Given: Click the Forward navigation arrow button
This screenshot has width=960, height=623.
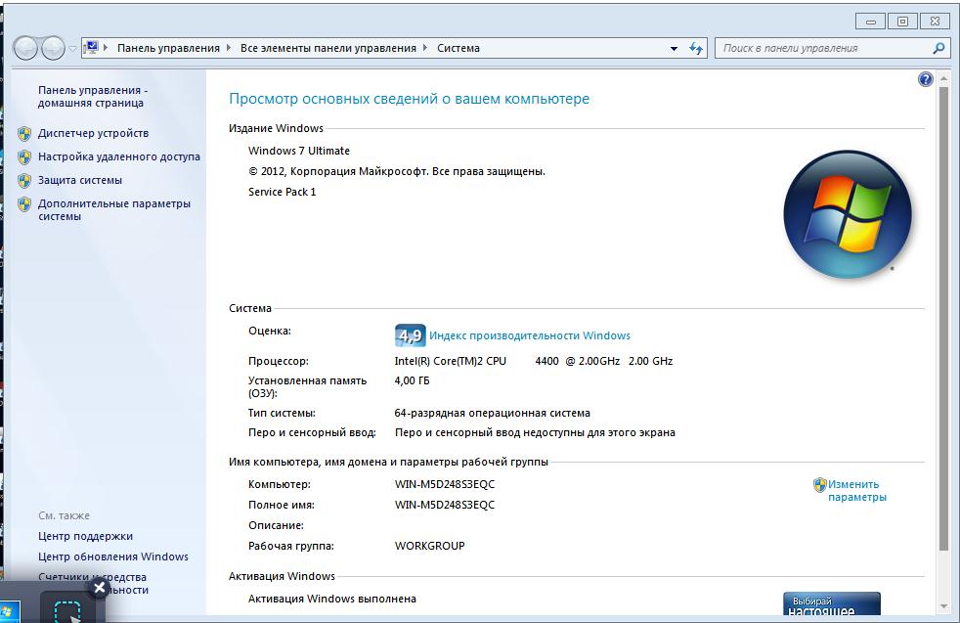Looking at the screenshot, I should click(x=53, y=48).
